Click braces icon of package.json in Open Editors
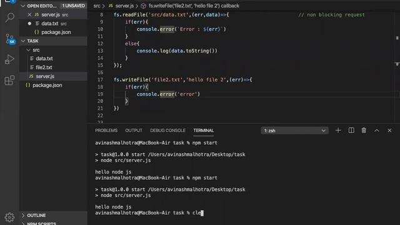This screenshot has width=400, height=225. pos(36,32)
